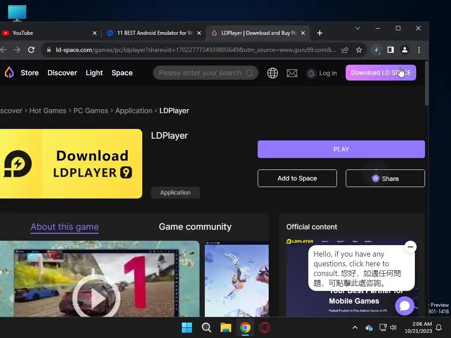
Task: Reload the current page
Action: [x=31, y=50]
